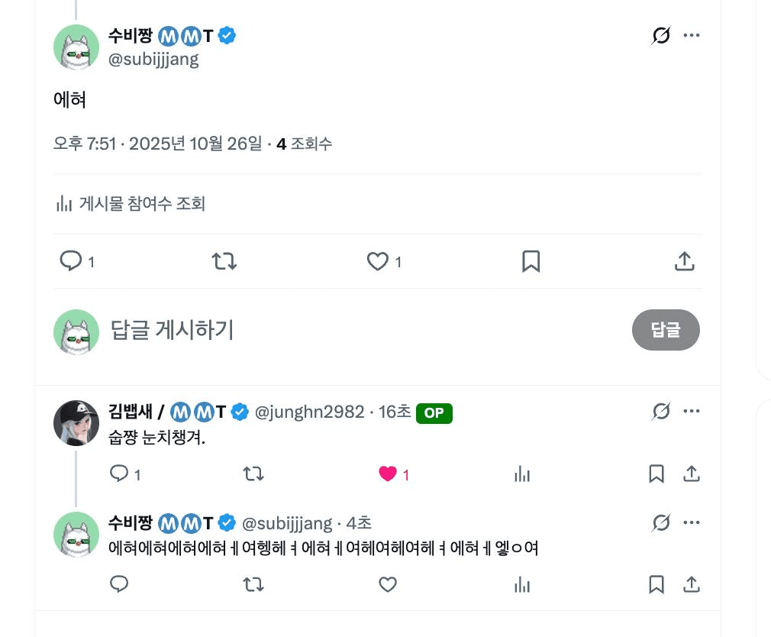Viewport: 771px width, 637px height.
Task: View analytics of 김뱁새's reply
Action: click(522, 474)
